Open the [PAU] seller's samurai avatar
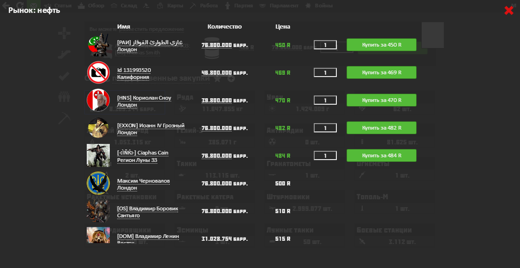 pyautogui.click(x=98, y=45)
